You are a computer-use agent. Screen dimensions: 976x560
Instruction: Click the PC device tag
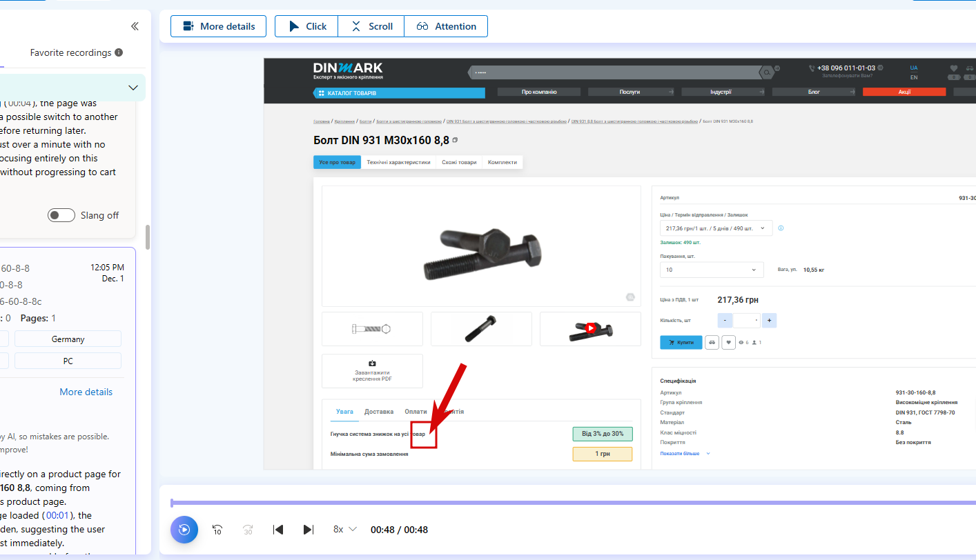68,361
